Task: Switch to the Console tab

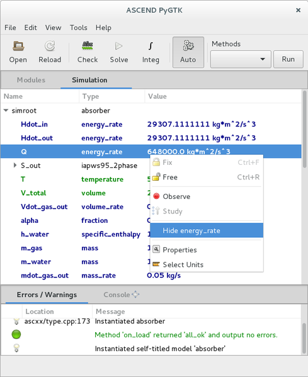Action: click(x=117, y=295)
